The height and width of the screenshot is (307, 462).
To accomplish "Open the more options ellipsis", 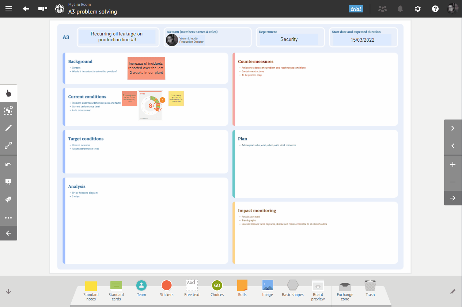I will point(8,218).
